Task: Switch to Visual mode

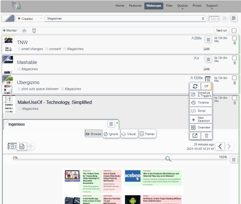Action: point(129,134)
